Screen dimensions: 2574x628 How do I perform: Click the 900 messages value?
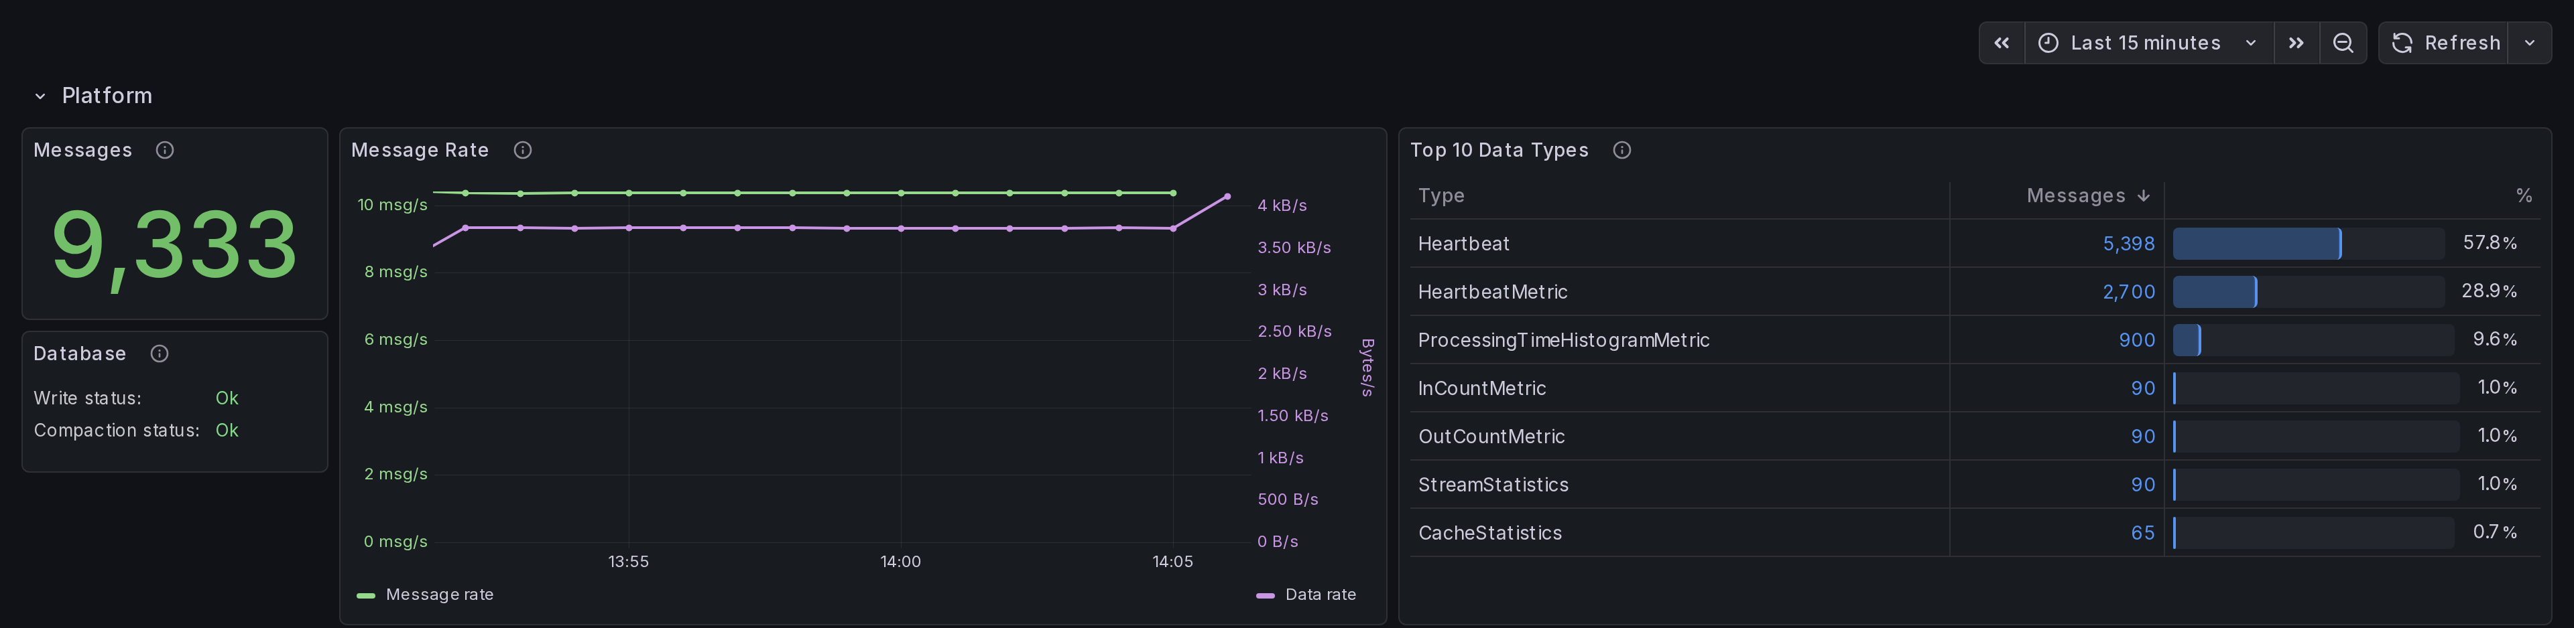pyautogui.click(x=2136, y=341)
